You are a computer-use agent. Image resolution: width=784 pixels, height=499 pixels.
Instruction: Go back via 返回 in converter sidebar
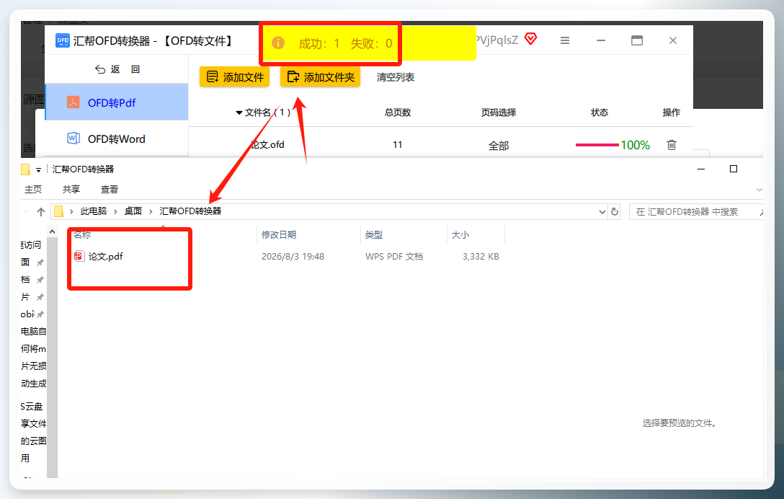117,69
